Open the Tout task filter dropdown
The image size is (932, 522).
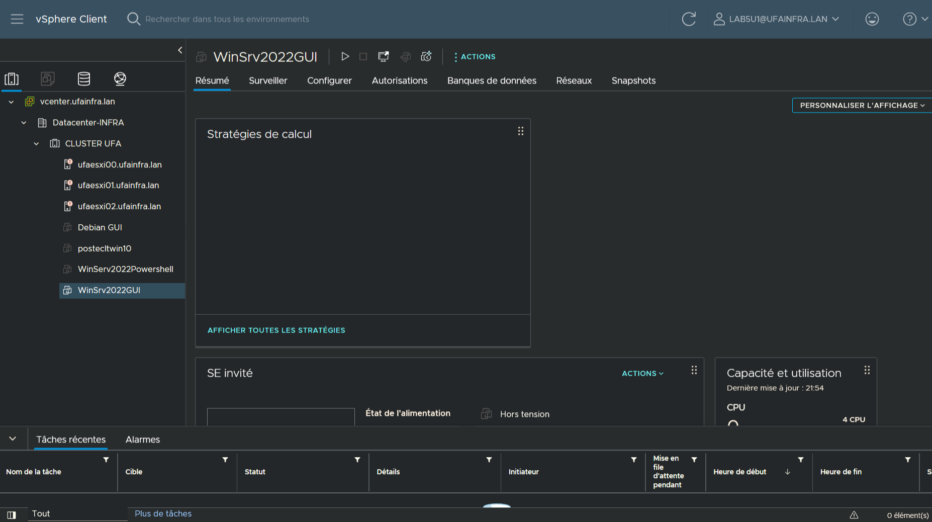coord(77,513)
